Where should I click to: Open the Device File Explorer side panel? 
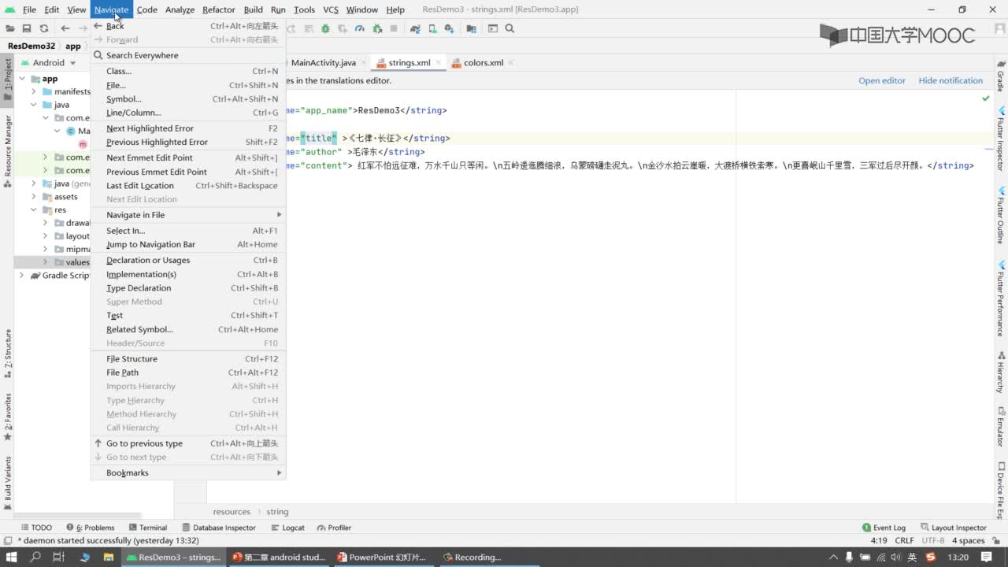[1001, 490]
